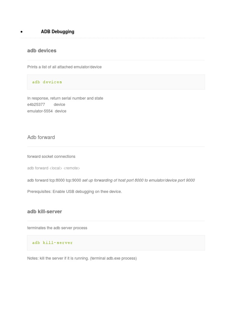
Task: Click the emulator-5554 entry
Action: (x=40, y=111)
